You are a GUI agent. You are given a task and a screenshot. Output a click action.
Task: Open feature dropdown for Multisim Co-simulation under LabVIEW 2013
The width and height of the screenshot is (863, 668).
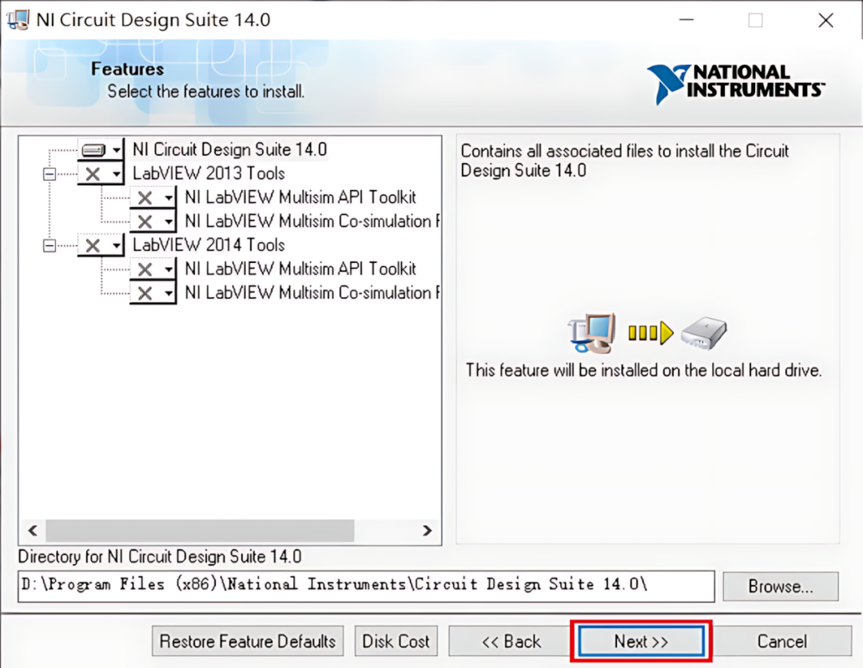point(153,222)
